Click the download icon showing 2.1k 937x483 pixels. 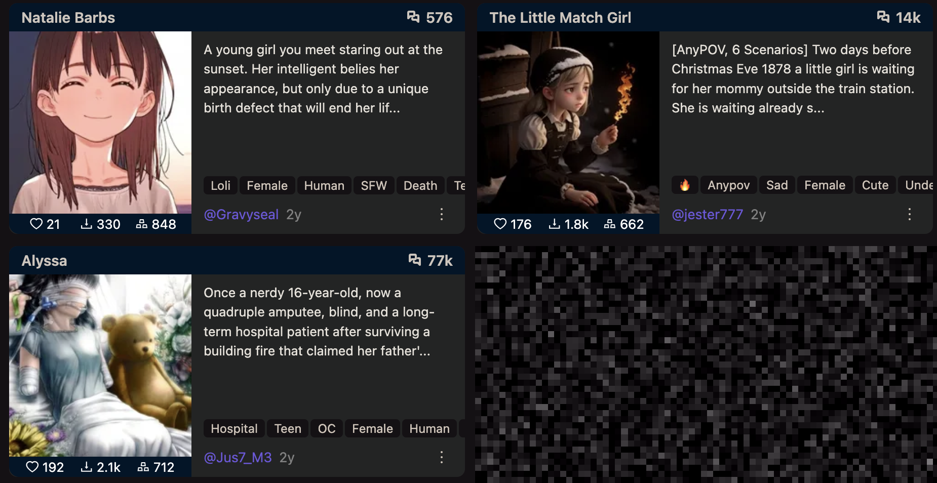[87, 467]
